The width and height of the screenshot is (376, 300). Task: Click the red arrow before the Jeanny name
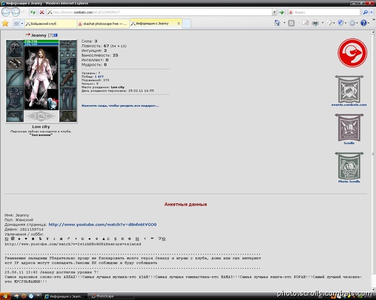pyautogui.click(x=28, y=35)
